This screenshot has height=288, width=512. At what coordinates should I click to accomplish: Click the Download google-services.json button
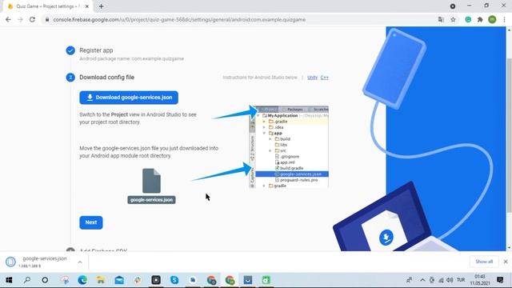pyautogui.click(x=129, y=98)
